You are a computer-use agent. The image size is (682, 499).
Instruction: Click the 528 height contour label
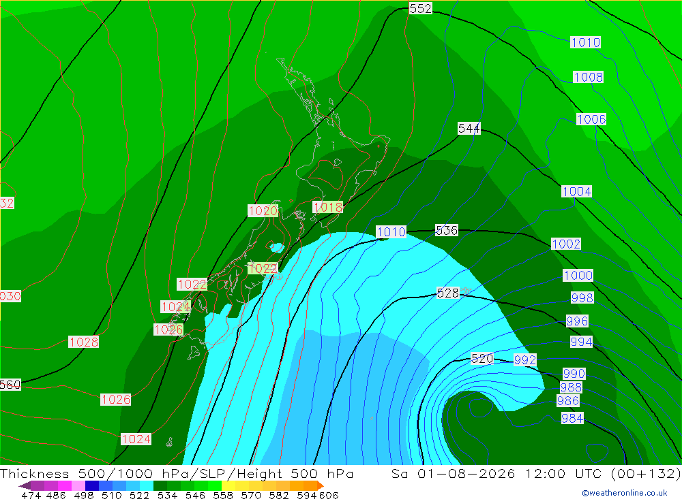[448, 293]
